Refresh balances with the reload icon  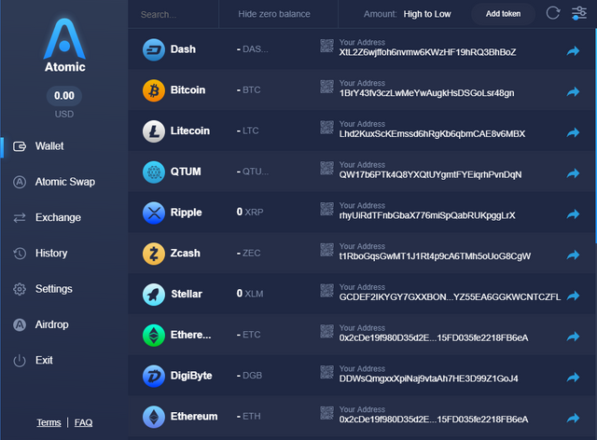(x=553, y=13)
